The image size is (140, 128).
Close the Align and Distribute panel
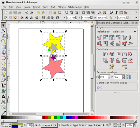[x=136, y=23]
